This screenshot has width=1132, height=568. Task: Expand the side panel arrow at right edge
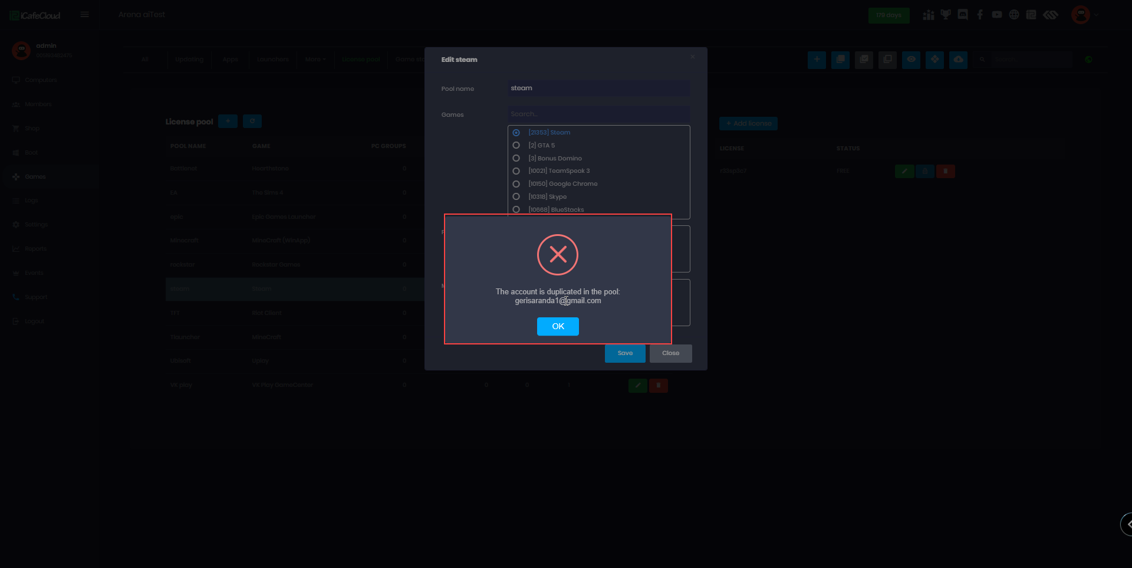click(x=1127, y=524)
